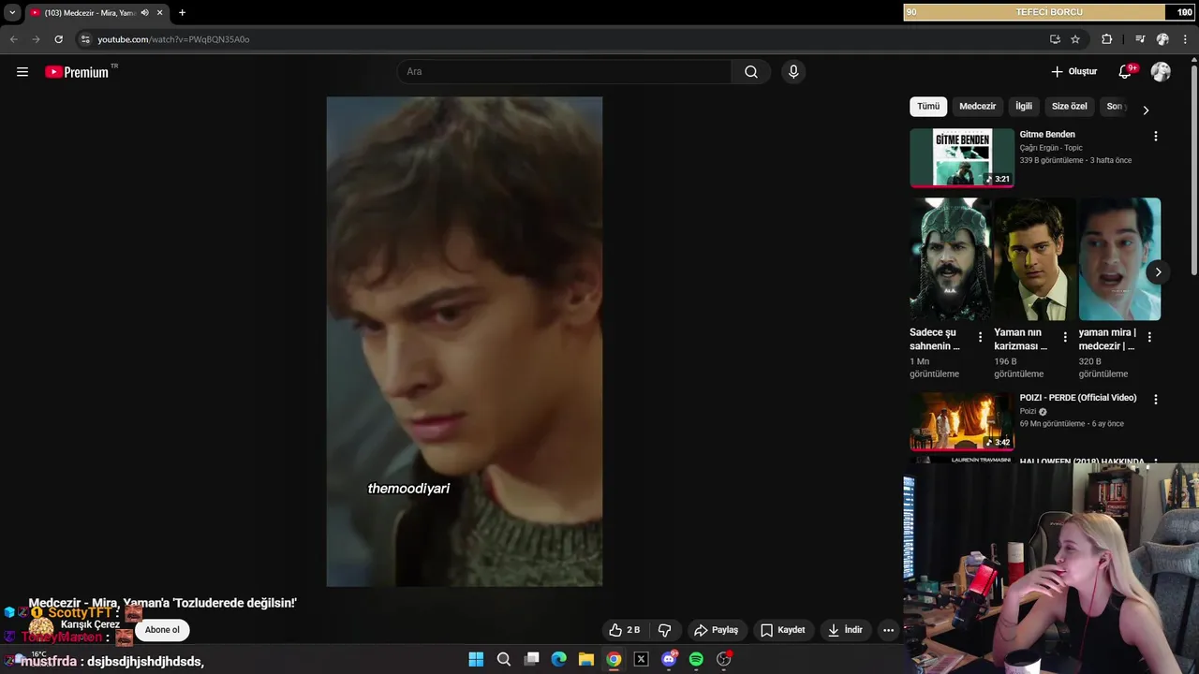Open options for POIZI - PERDE video
1199x674 pixels.
pyautogui.click(x=1155, y=399)
